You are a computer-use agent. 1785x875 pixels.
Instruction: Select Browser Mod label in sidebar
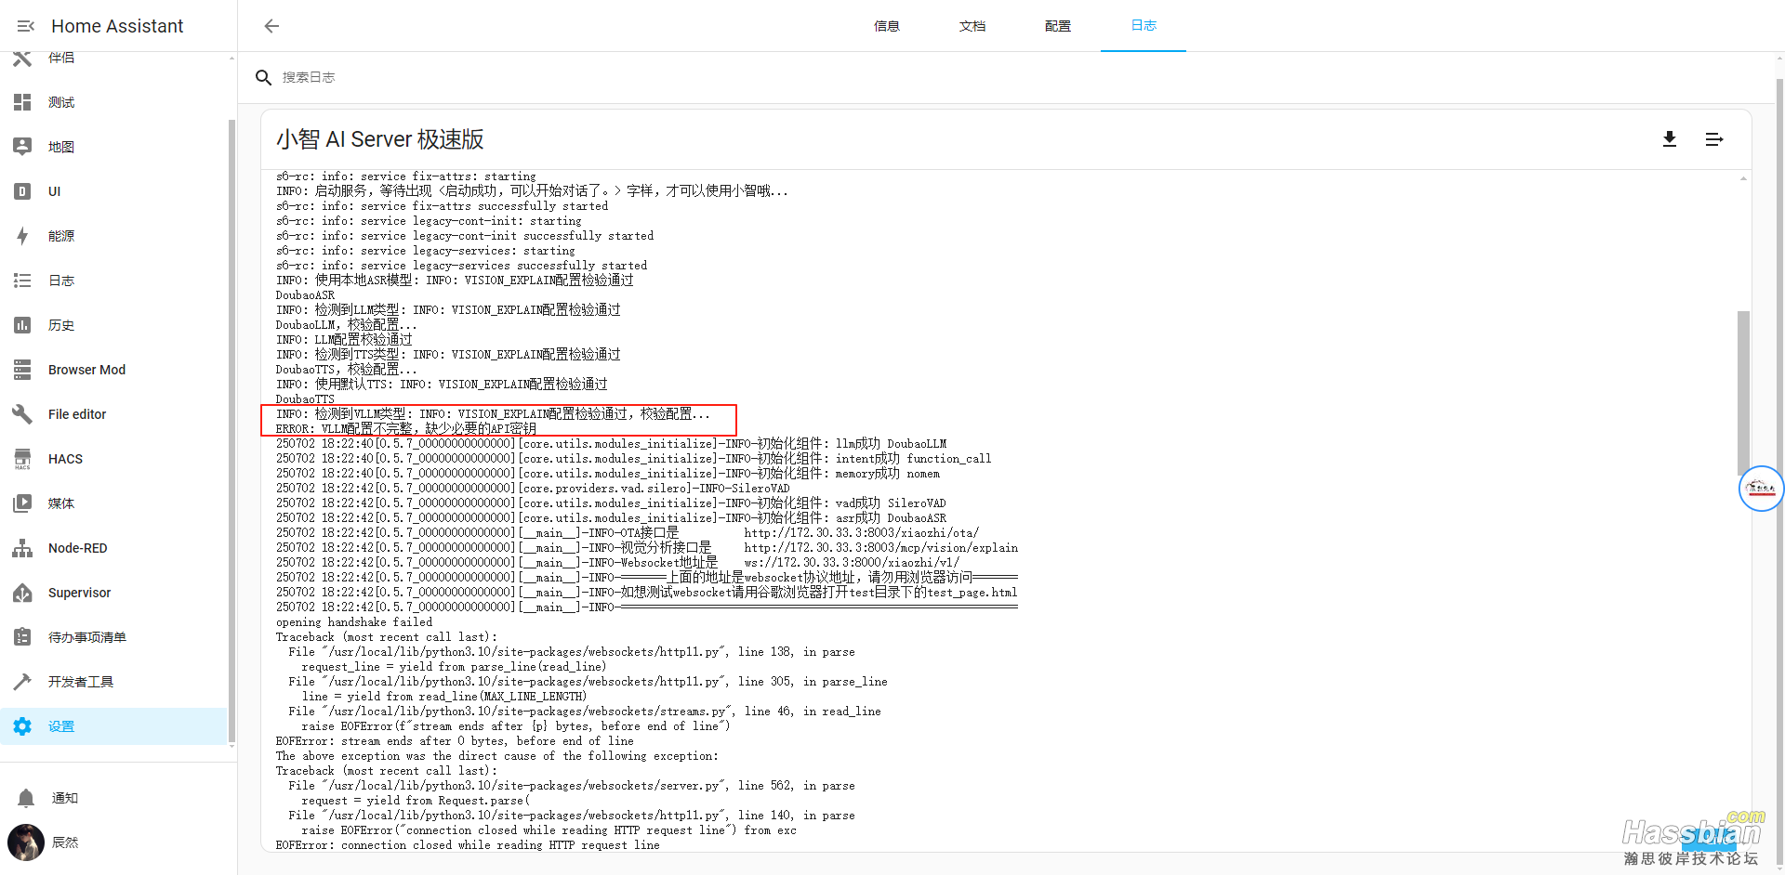coord(86,370)
